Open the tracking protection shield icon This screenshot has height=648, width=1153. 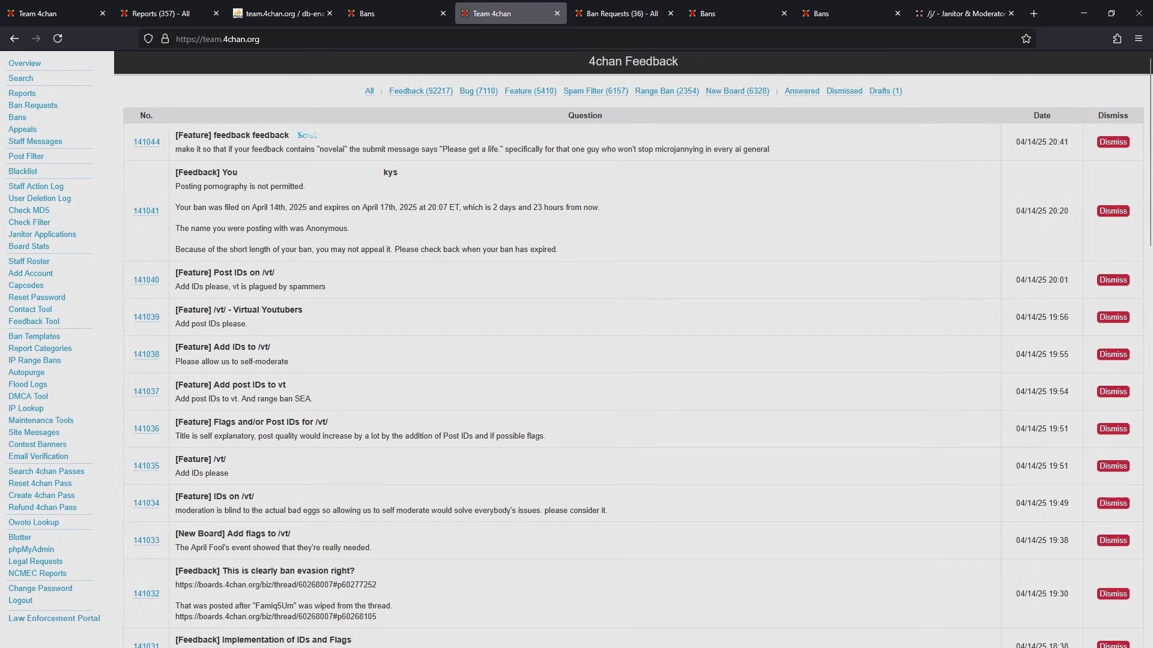point(148,39)
